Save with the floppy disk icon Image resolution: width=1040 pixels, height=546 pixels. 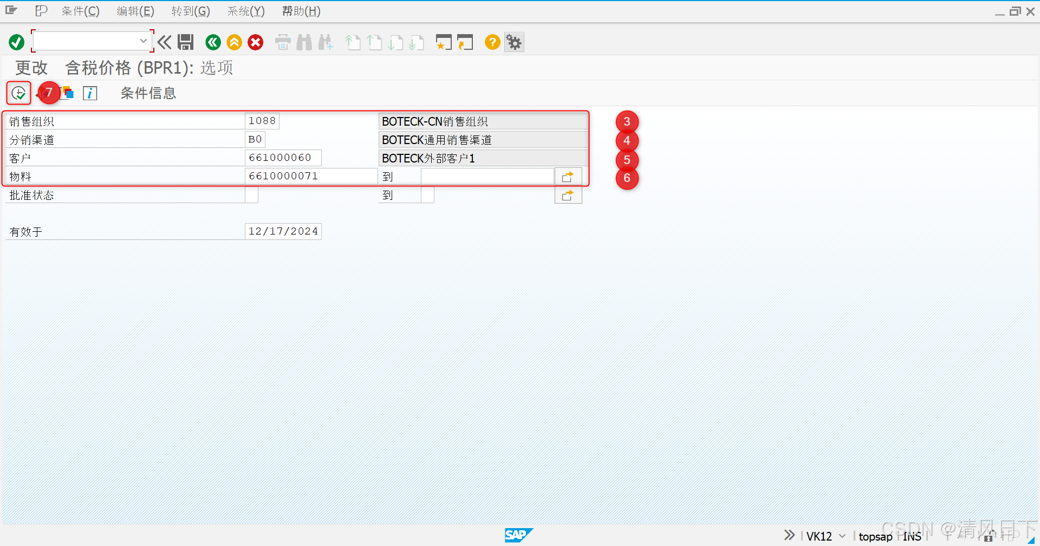186,42
